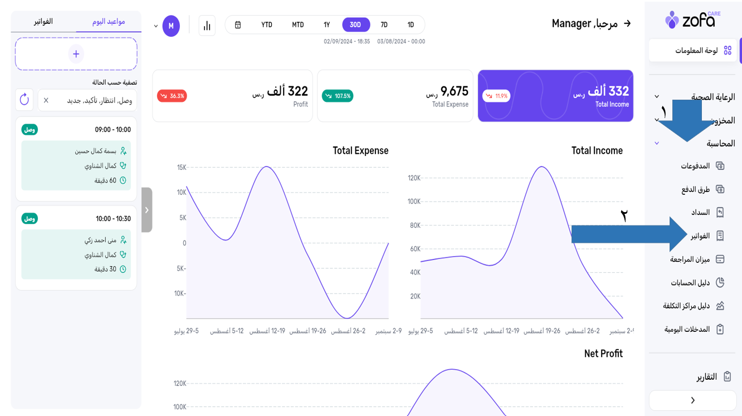Select the مواعيد اليوم tab
The height and width of the screenshot is (416, 742).
click(x=108, y=22)
